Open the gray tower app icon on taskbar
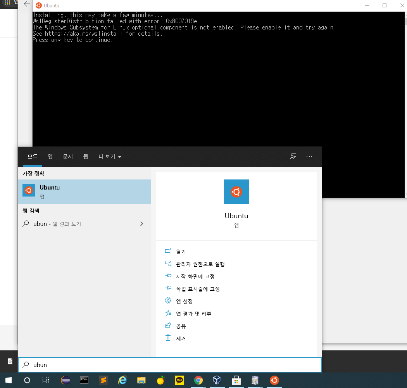This screenshot has width=407, height=388. (255, 381)
